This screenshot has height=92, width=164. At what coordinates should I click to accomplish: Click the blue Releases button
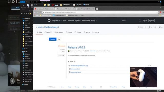click(x=53, y=39)
